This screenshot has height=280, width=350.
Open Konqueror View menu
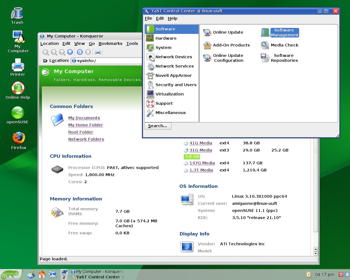pyautogui.click(x=80, y=43)
